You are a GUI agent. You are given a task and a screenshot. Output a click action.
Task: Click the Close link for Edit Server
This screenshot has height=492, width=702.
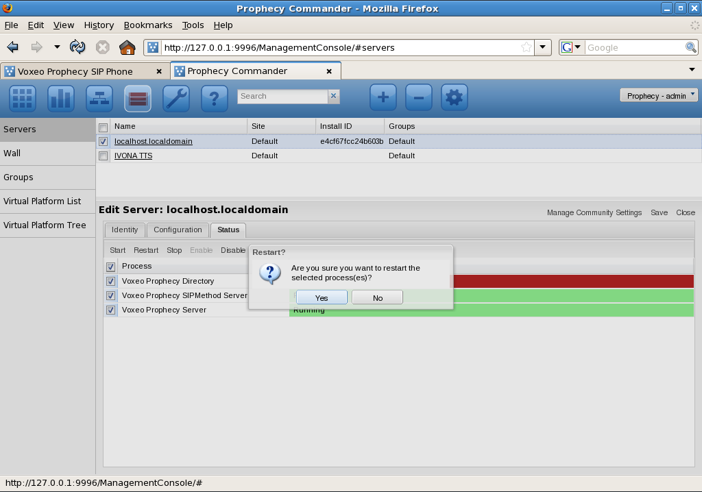[686, 212]
